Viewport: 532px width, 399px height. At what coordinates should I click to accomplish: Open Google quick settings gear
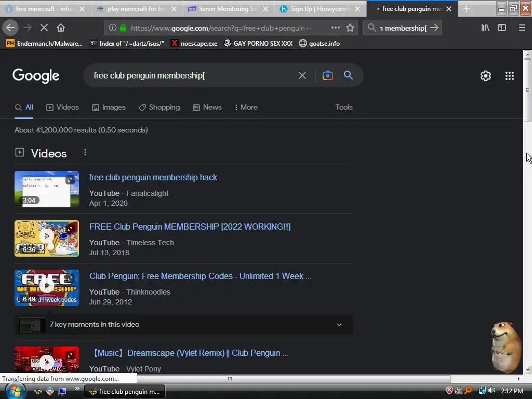pyautogui.click(x=486, y=76)
